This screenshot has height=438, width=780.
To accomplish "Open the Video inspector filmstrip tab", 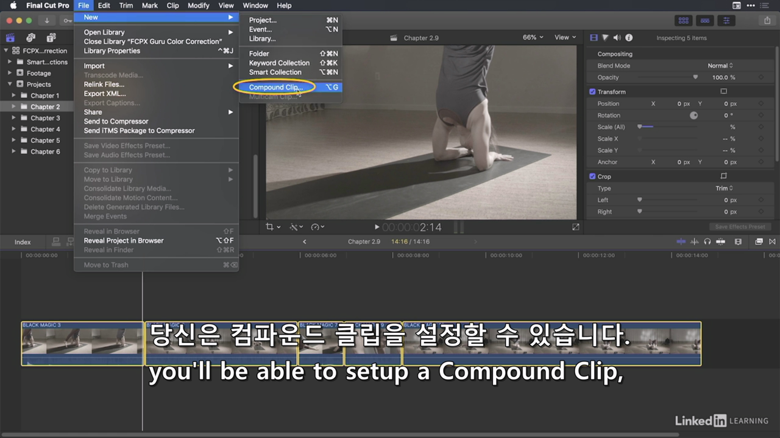I will [594, 38].
